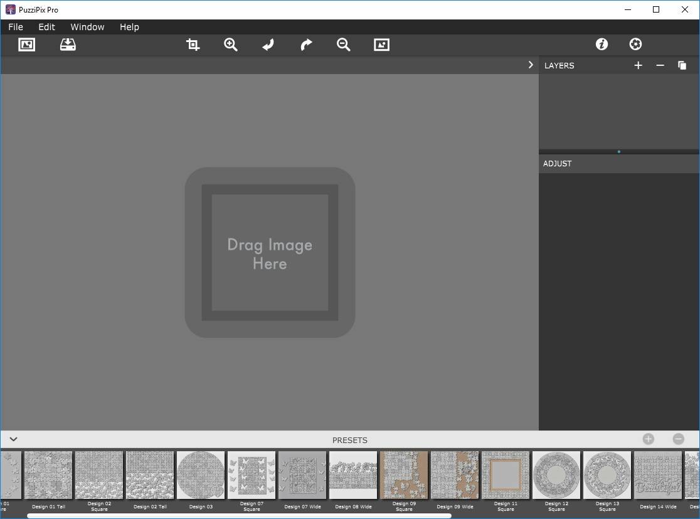Remove a preset with the minus circle

point(679,439)
